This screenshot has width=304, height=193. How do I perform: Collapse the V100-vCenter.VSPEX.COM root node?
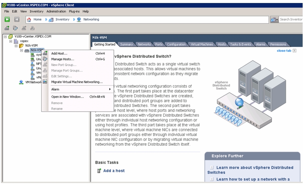coord(5,36)
